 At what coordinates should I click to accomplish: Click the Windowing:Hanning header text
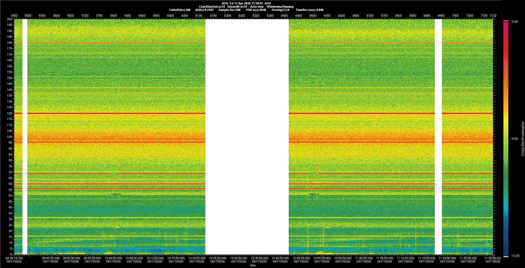click(x=280, y=7)
